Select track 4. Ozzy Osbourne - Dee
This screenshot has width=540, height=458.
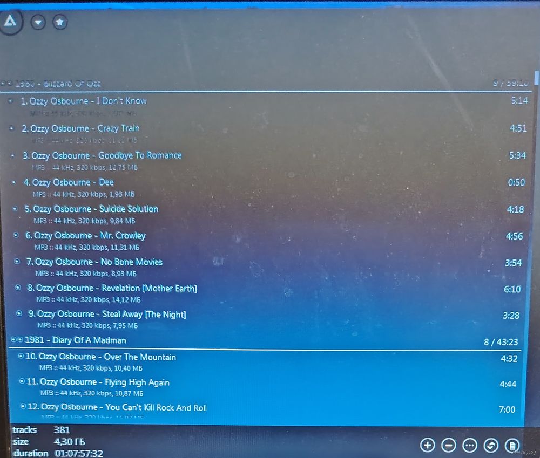coord(69,182)
